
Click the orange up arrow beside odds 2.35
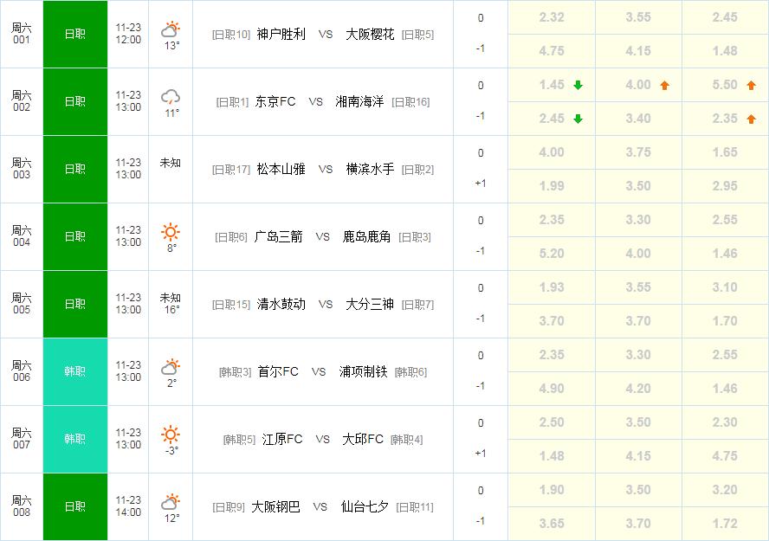[x=750, y=118]
